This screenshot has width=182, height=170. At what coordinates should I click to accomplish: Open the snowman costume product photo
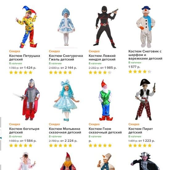pyautogui.click(x=146, y=27)
